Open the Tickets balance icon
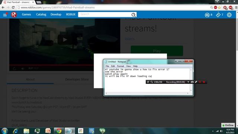 pyautogui.click(x=218, y=15)
